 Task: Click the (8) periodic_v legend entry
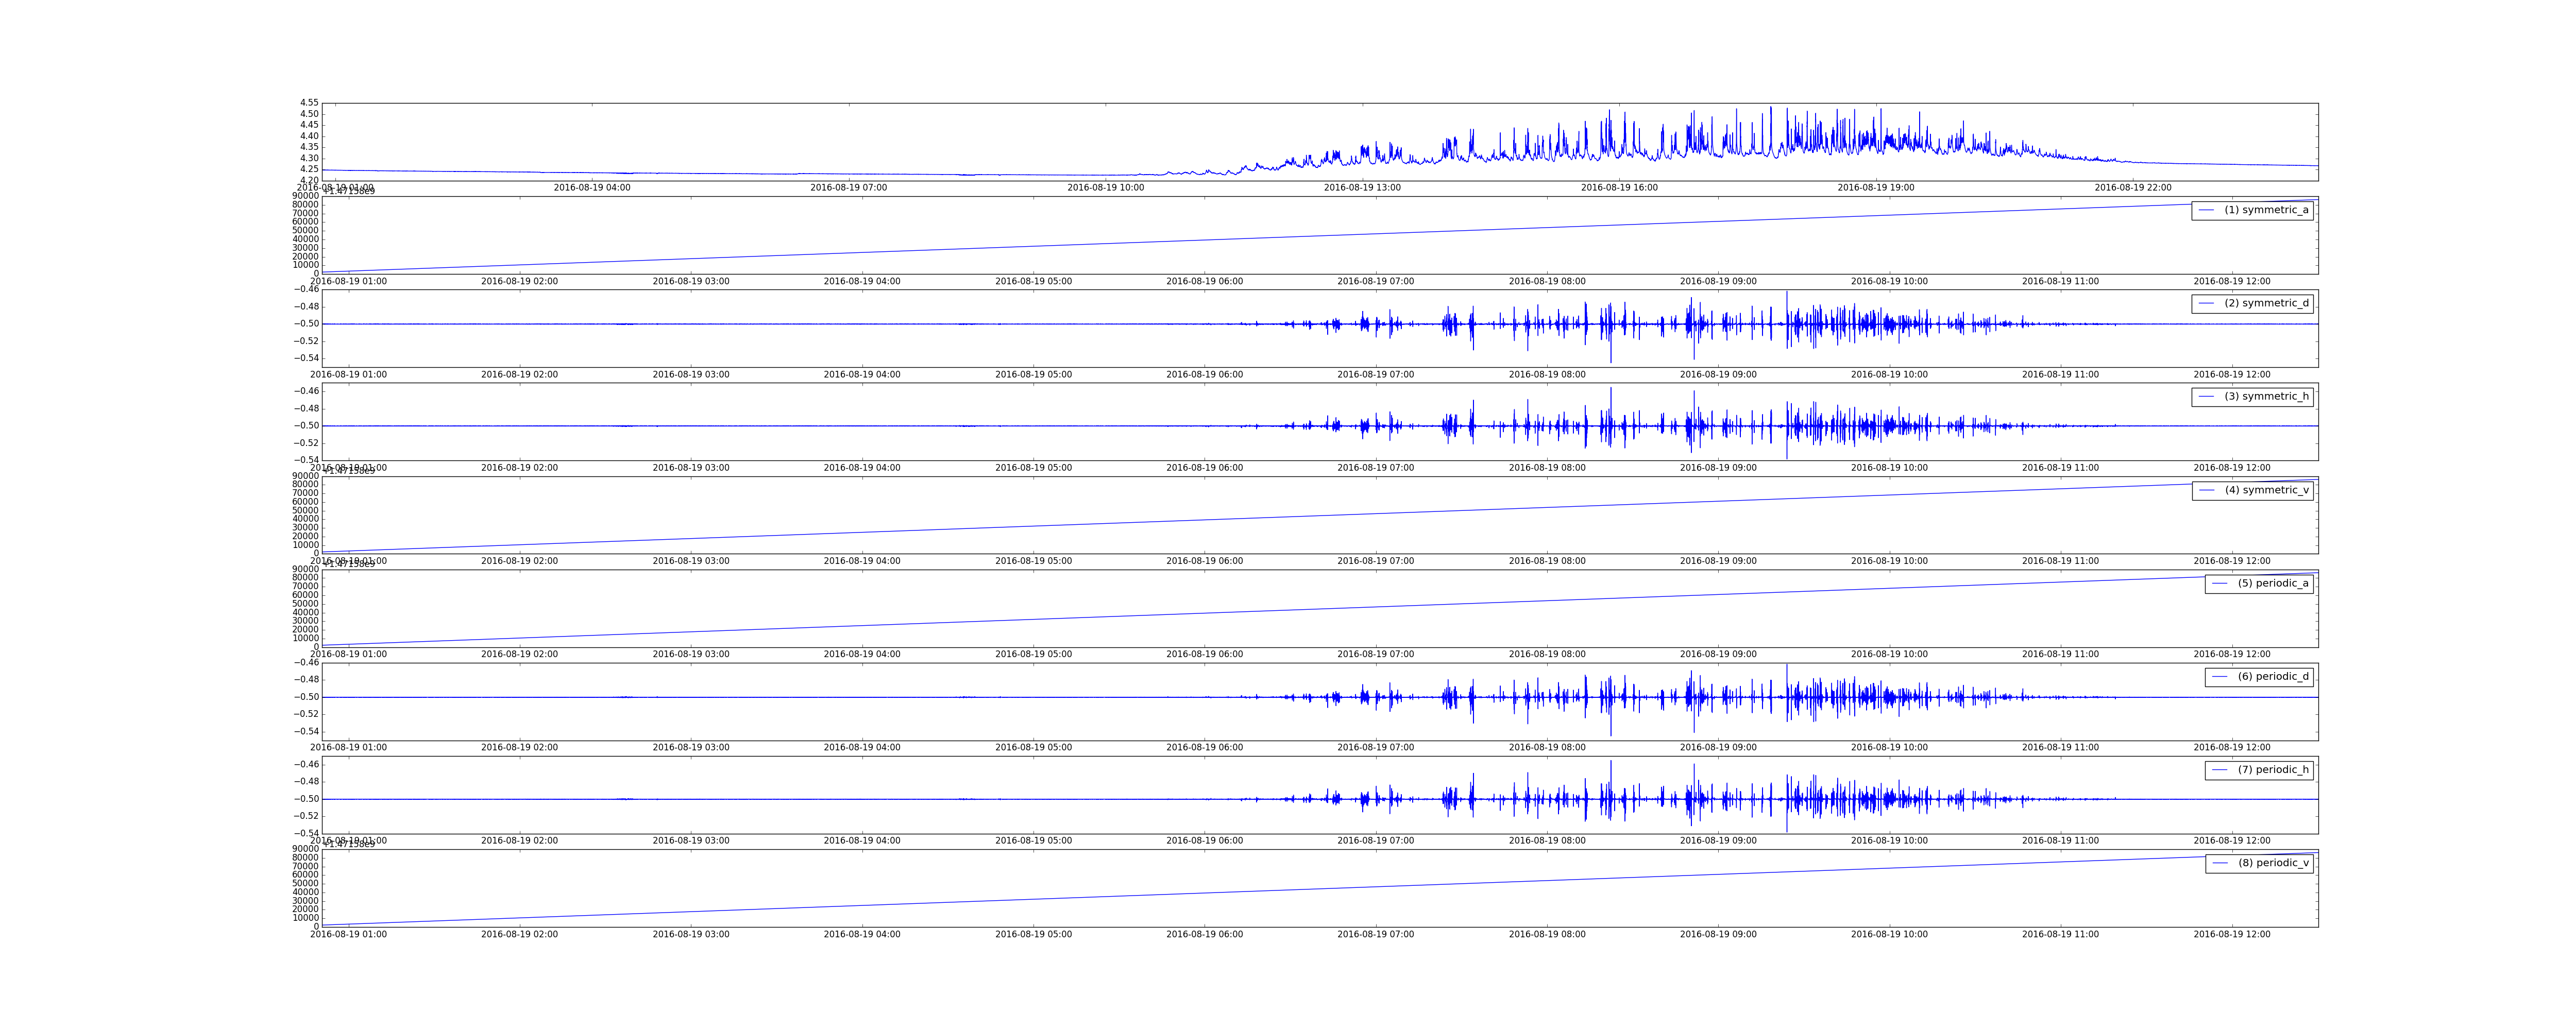(x=2259, y=863)
